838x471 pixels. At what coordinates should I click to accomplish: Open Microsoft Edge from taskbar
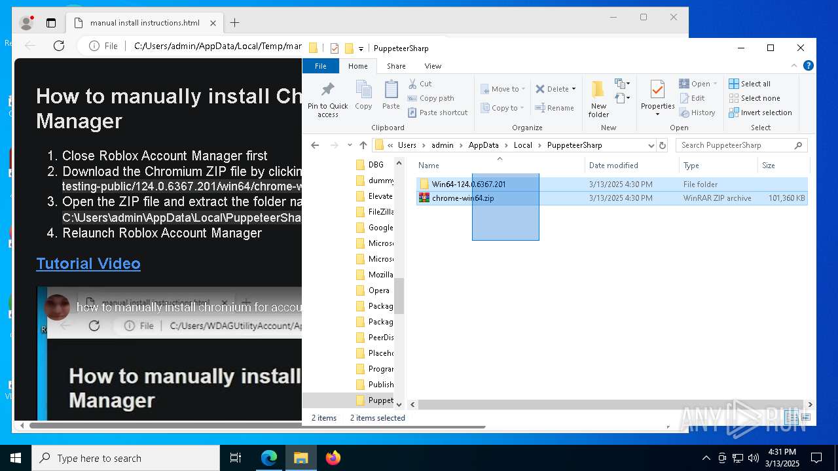click(x=269, y=458)
